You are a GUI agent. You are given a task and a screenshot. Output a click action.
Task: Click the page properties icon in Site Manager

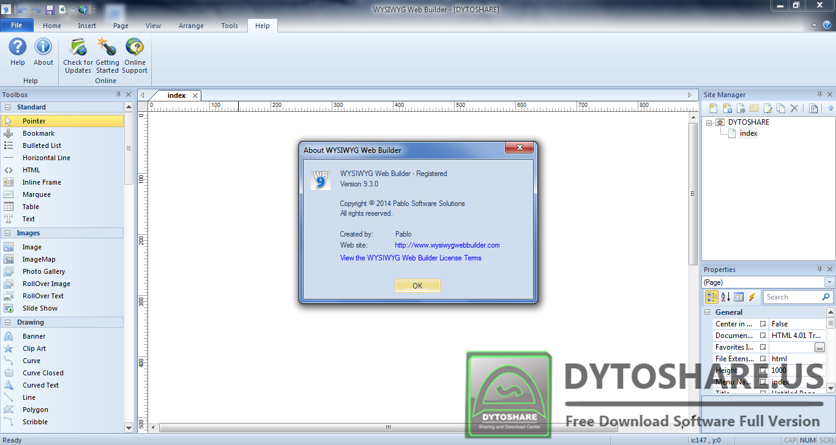pyautogui.click(x=813, y=108)
